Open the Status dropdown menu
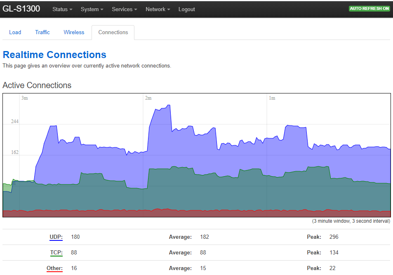 62,9
